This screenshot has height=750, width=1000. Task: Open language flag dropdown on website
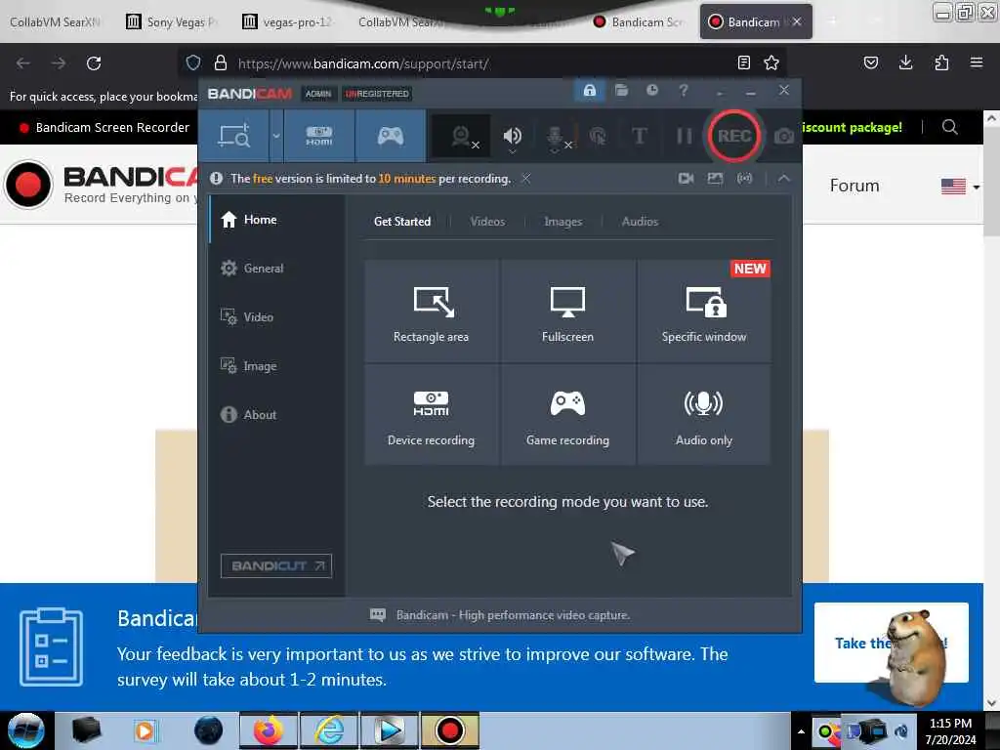(x=960, y=187)
